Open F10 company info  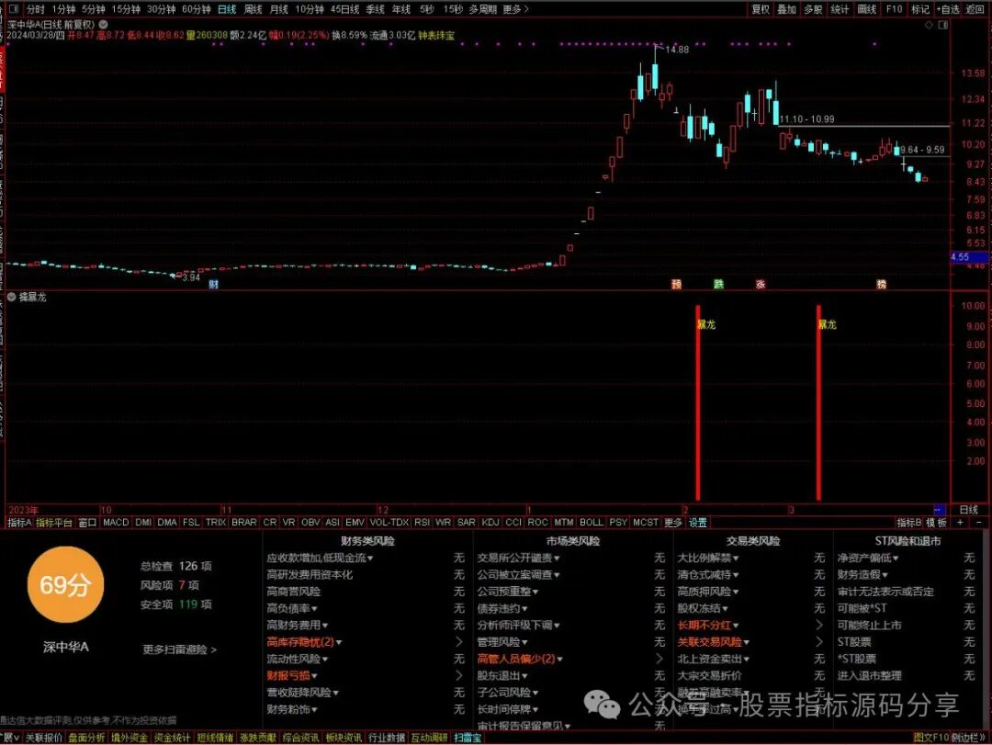894,9
